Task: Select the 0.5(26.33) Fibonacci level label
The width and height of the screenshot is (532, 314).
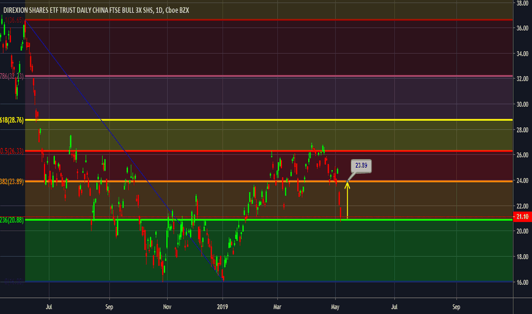Action: pyautogui.click(x=12, y=151)
